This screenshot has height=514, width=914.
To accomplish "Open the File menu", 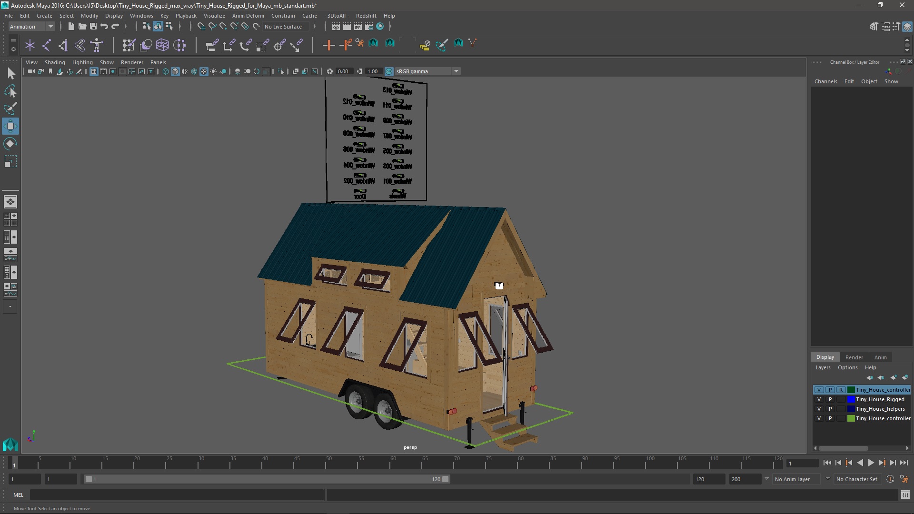I will click(x=9, y=16).
